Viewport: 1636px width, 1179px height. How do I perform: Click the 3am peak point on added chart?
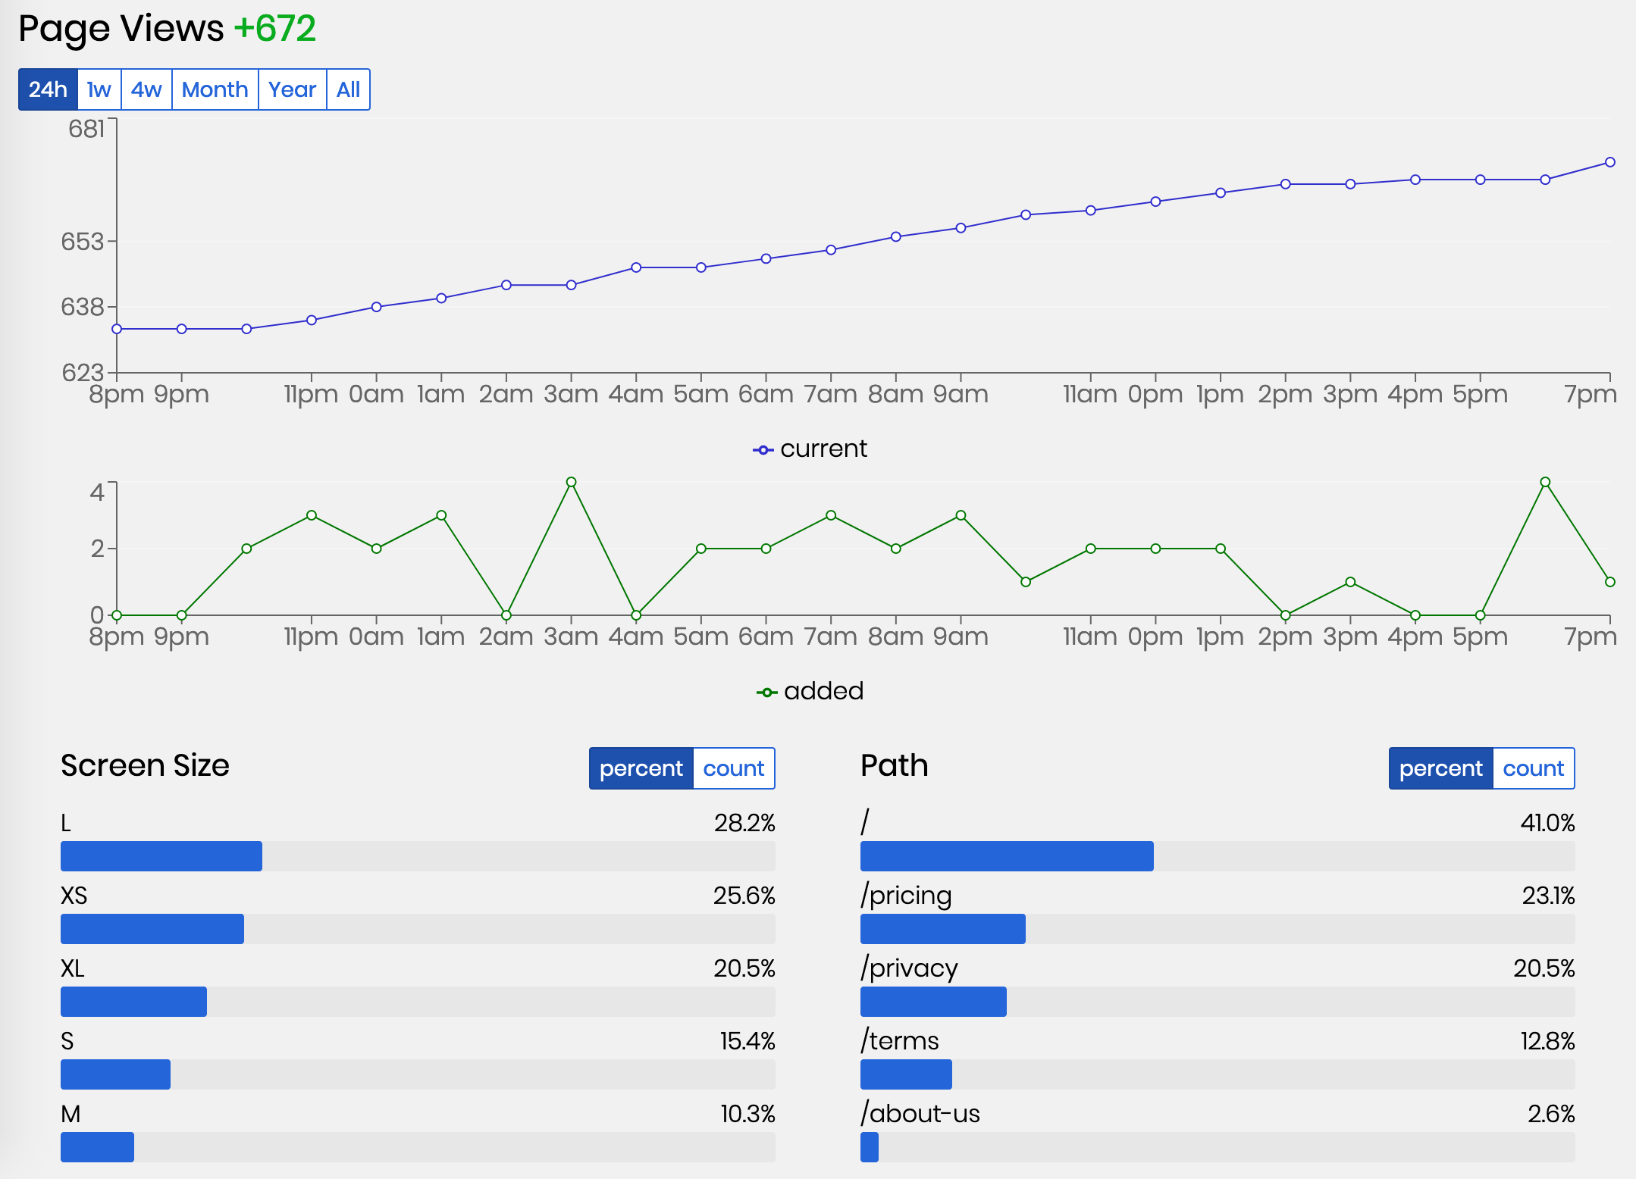(x=571, y=482)
